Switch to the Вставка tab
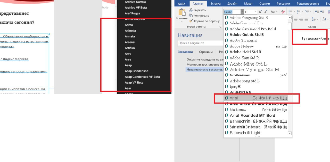330x162 pixels. pyautogui.click(x=215, y=4)
